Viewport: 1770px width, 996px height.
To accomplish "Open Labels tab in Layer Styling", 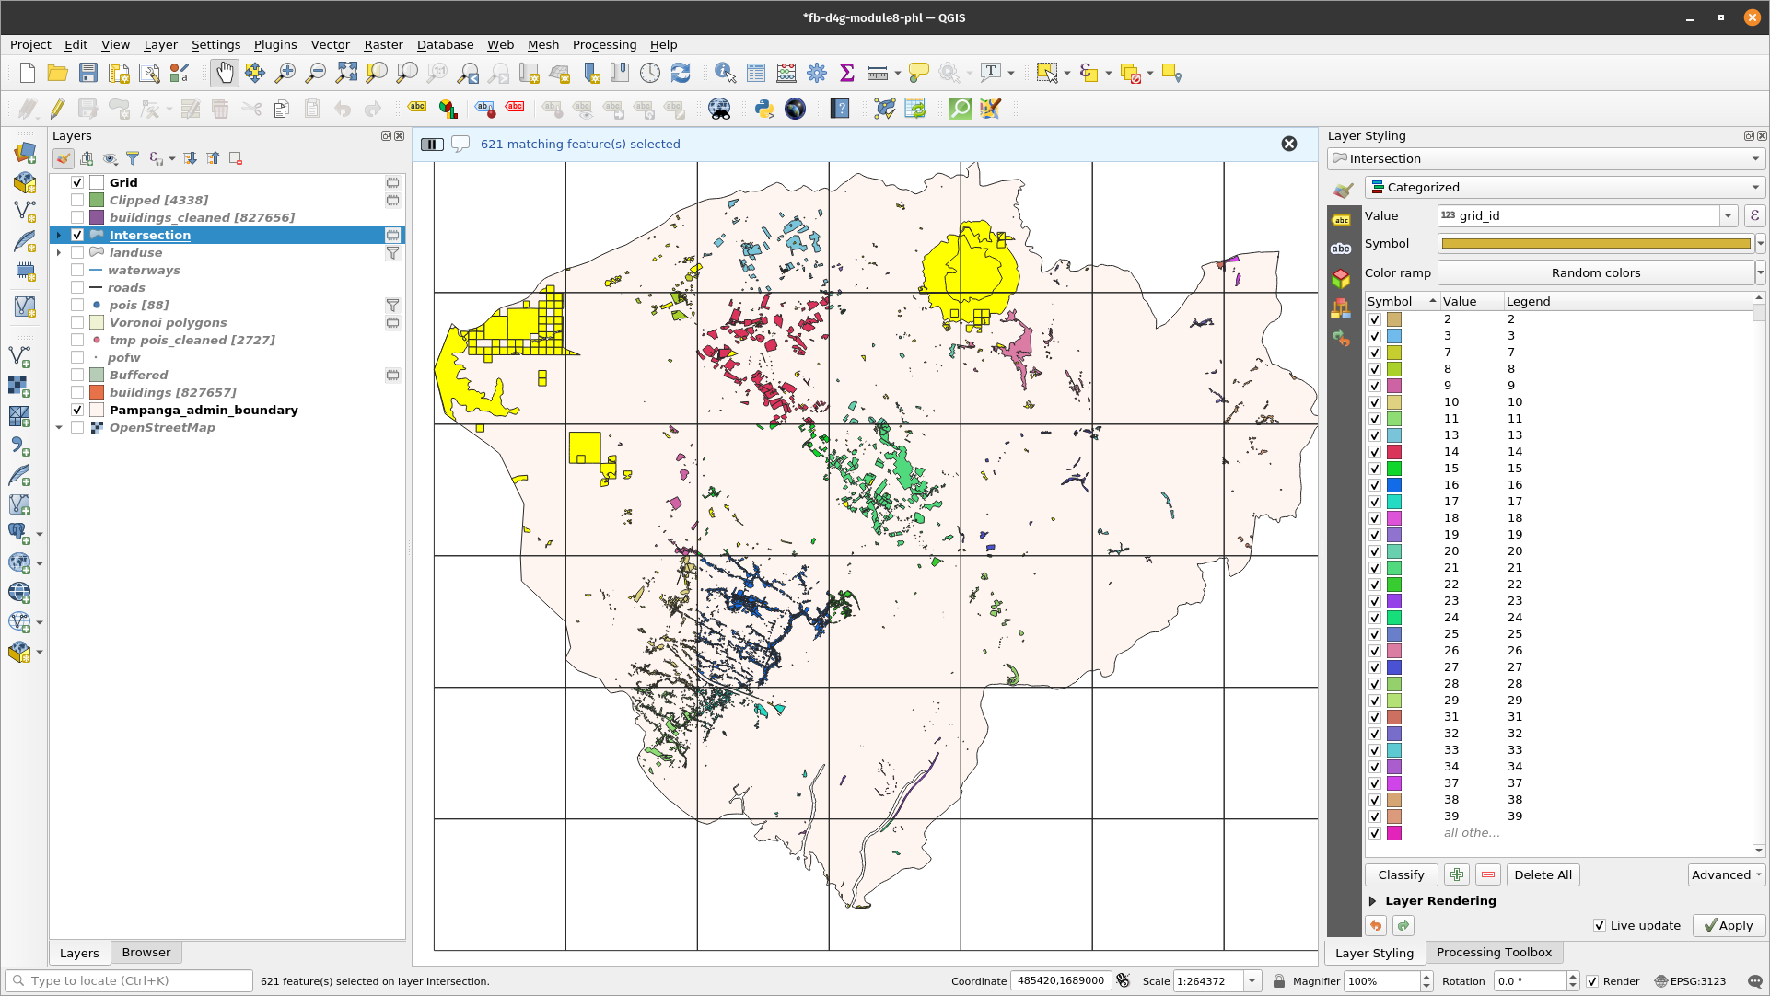I will (1342, 219).
